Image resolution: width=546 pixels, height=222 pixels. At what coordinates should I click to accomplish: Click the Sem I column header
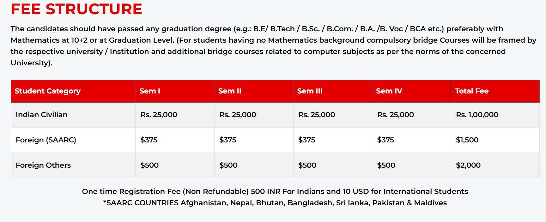pos(150,91)
